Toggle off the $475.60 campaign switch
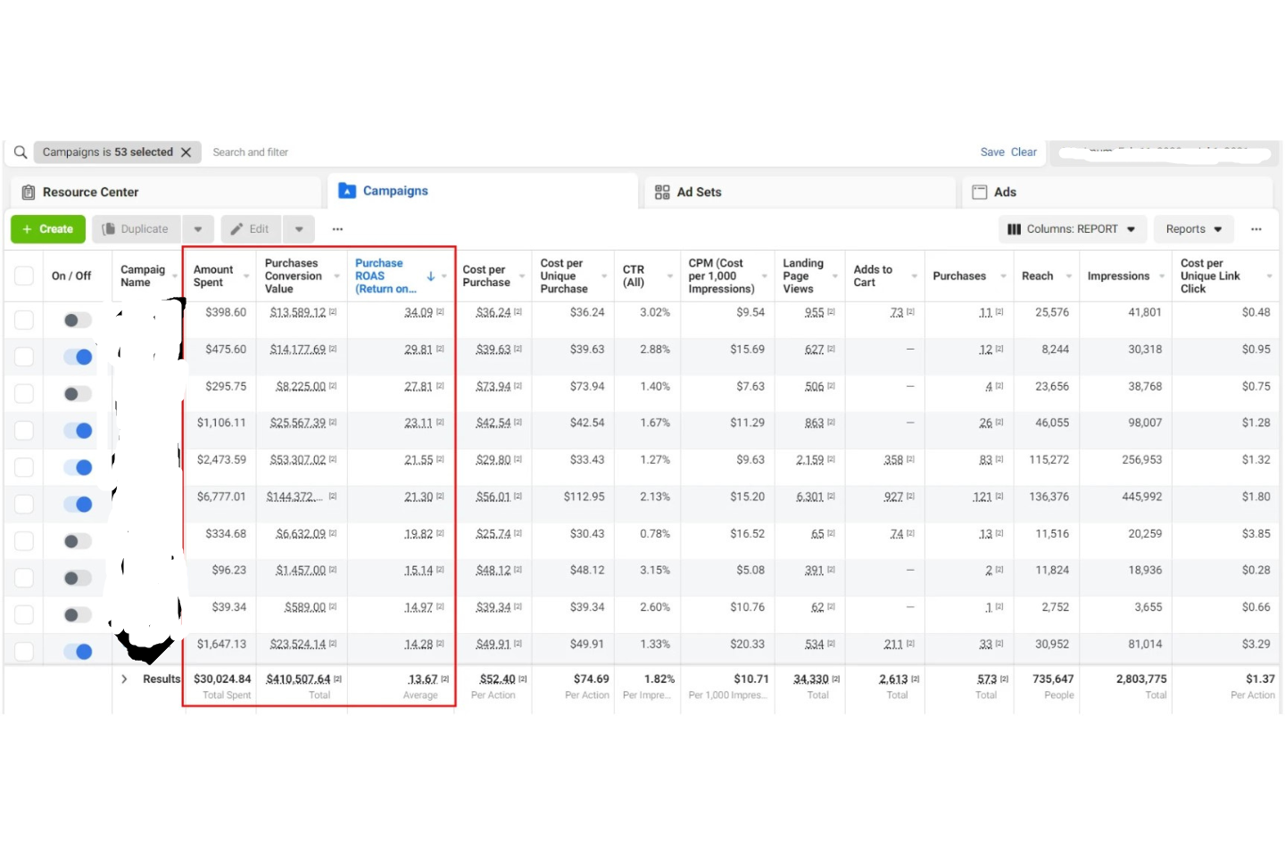The image size is (1285, 856). (x=78, y=357)
